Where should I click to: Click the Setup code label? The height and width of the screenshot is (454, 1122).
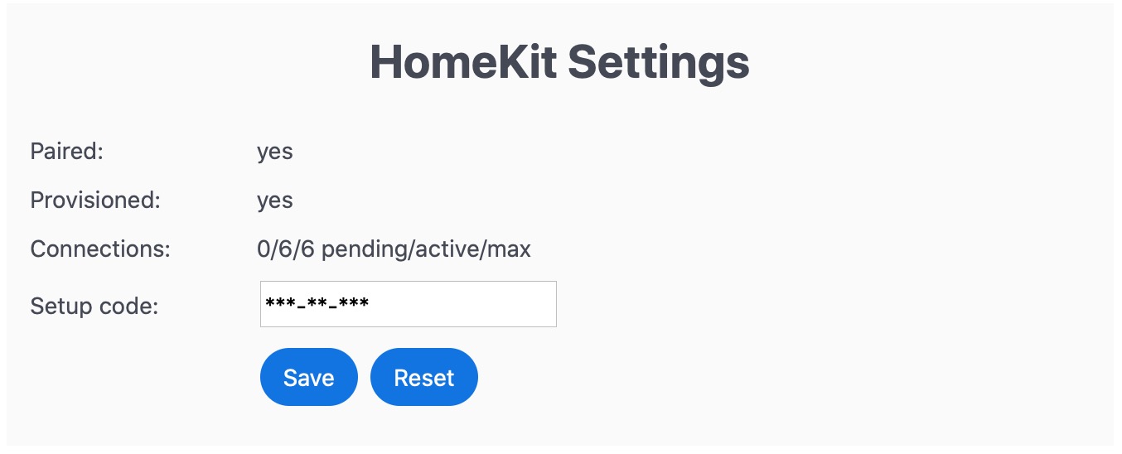[94, 306]
